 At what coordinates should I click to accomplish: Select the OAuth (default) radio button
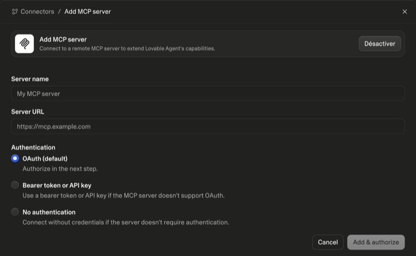pyautogui.click(x=15, y=158)
